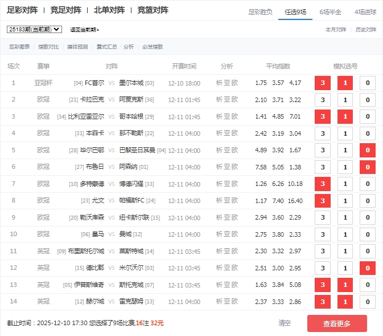Image resolution: width=383 pixels, height=336 pixels.
Task: Deselect option 3 for FC首尔 match
Action: coord(323,83)
